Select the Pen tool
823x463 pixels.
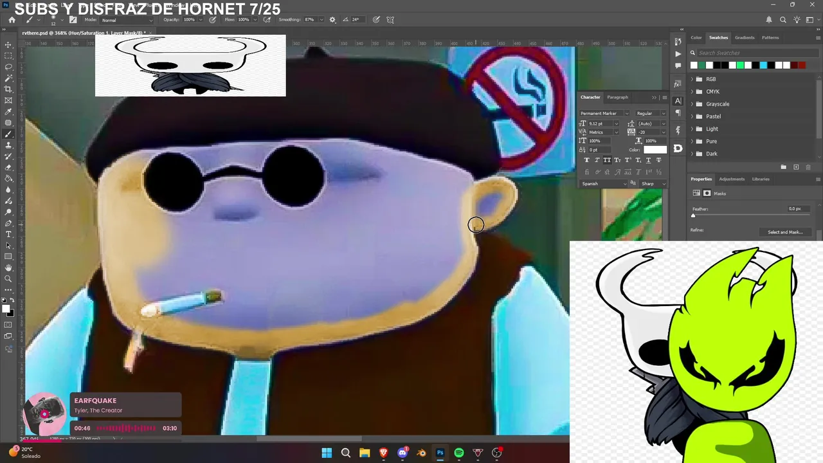(x=8, y=223)
